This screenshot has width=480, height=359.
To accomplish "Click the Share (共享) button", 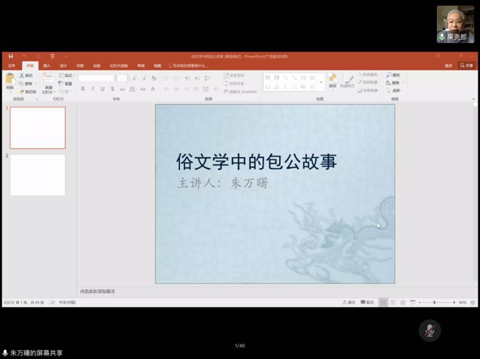I will [466, 65].
